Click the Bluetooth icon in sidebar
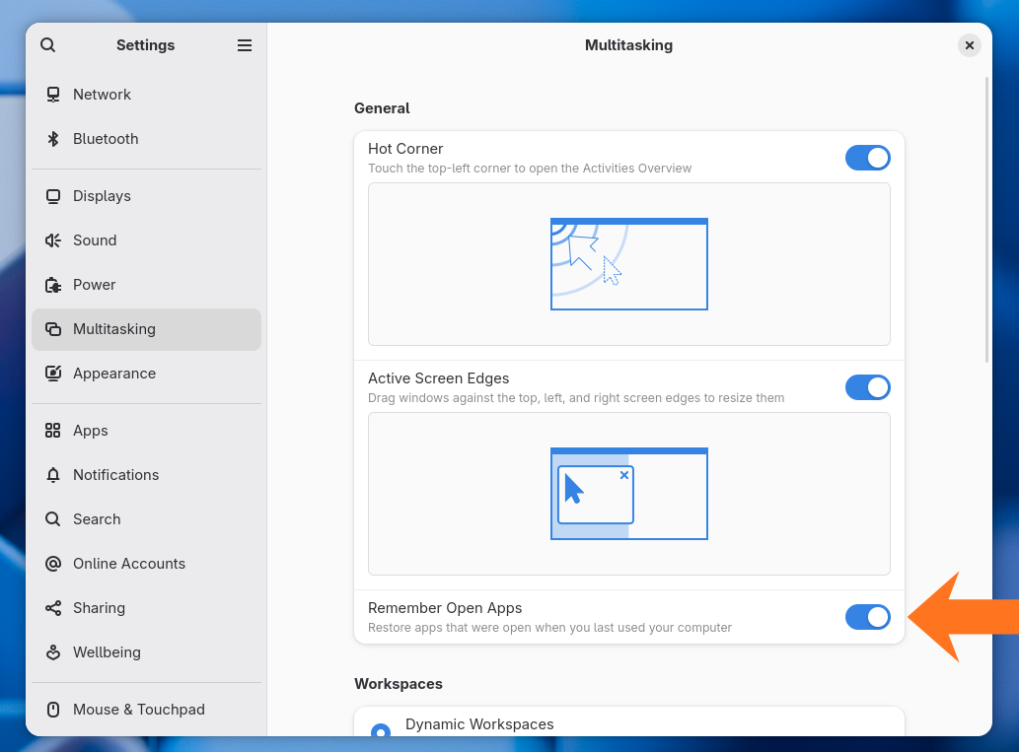The height and width of the screenshot is (752, 1019). 53,139
